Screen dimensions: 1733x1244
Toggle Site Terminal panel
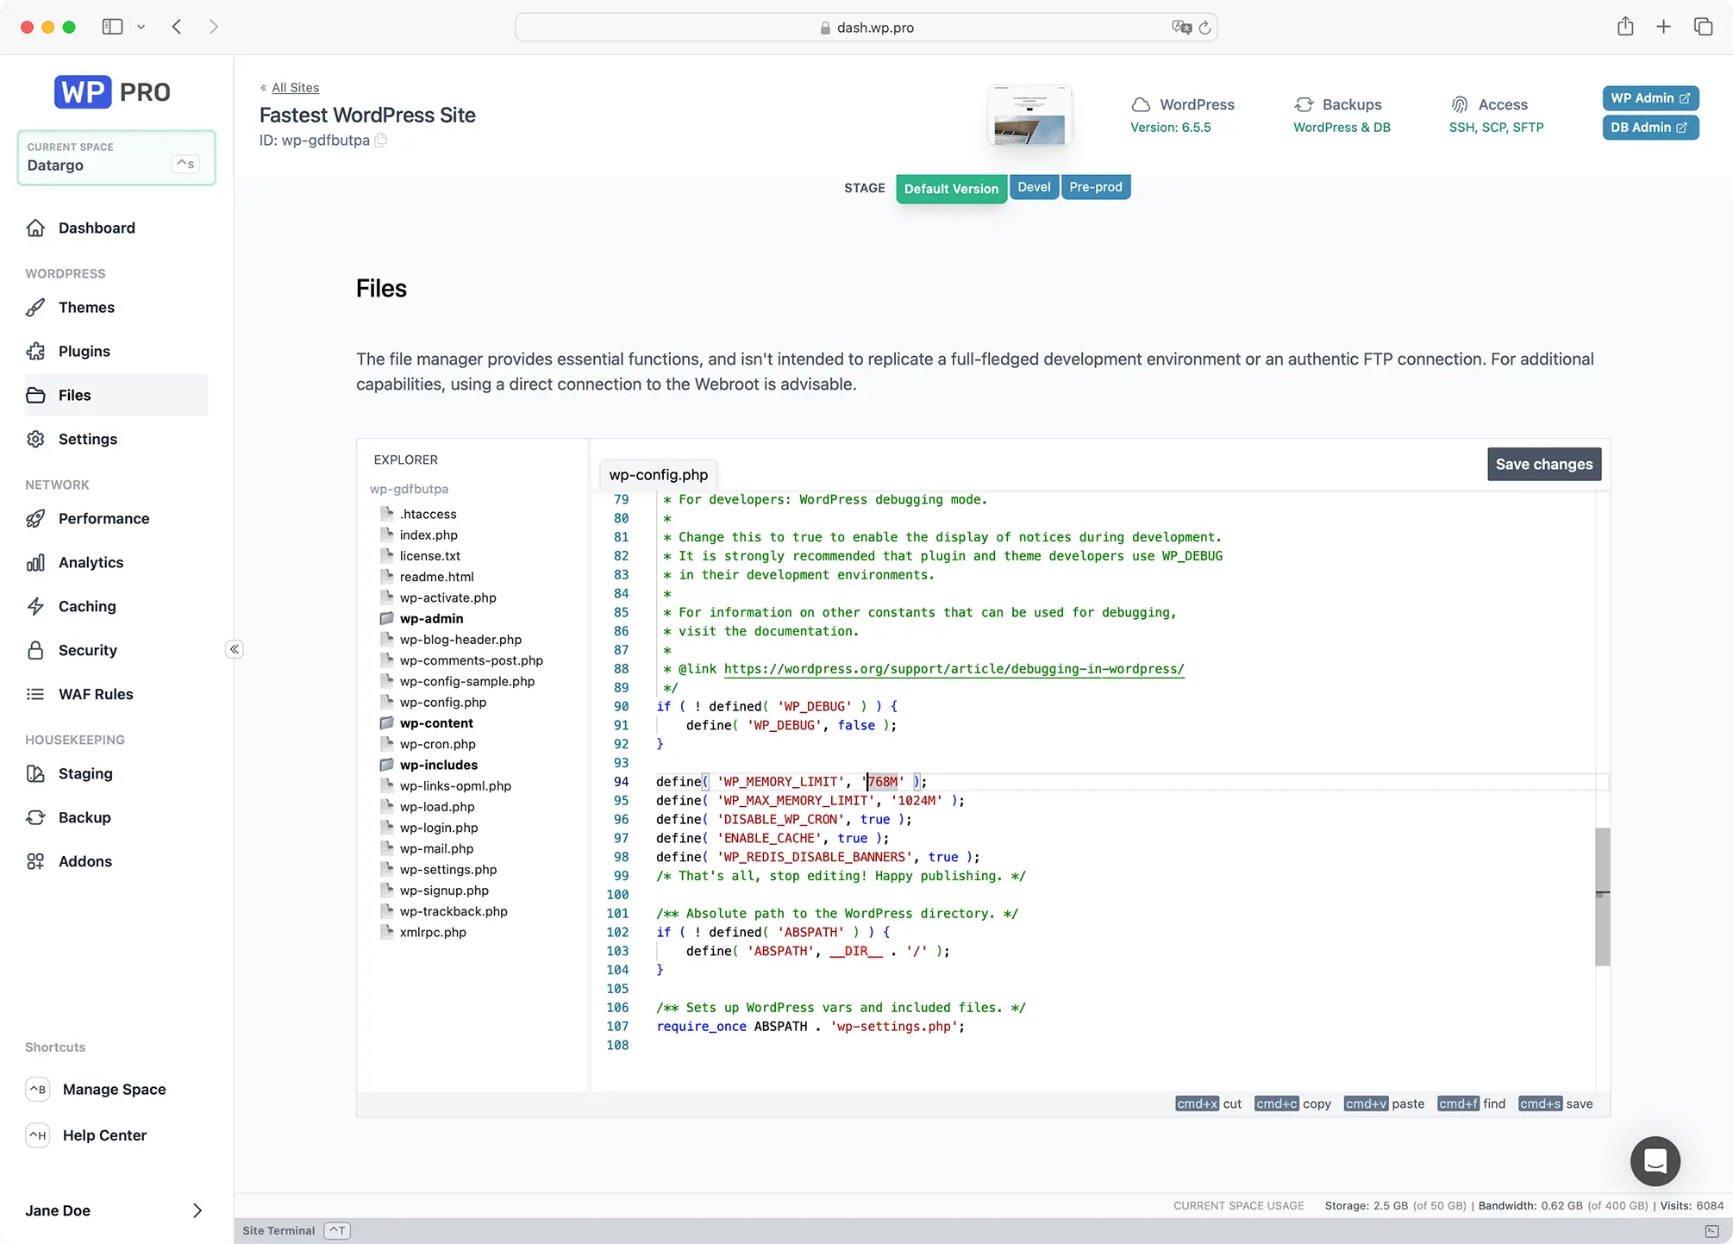(x=296, y=1230)
